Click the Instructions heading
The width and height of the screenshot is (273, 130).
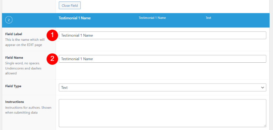[x=15, y=102]
